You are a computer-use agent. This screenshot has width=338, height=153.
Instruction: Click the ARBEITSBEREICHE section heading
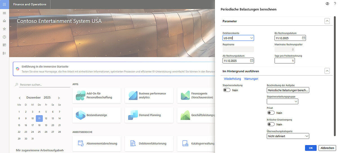point(83,132)
